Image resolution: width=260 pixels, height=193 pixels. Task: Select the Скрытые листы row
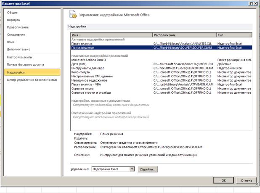161,88
